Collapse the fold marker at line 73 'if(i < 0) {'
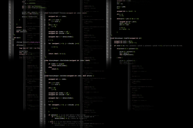 [x=45, y=25]
